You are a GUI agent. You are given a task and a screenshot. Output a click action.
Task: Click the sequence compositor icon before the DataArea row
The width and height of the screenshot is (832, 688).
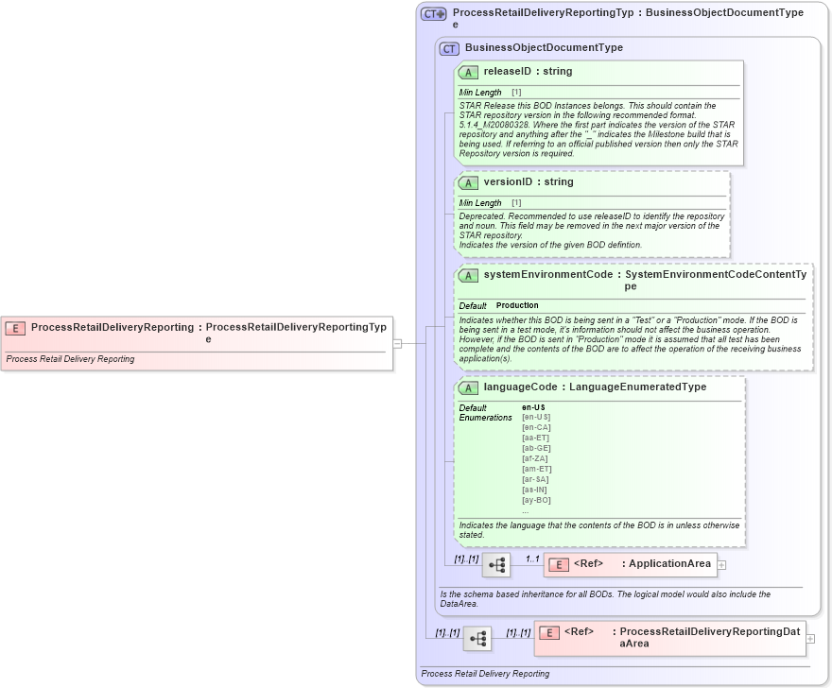pos(477,638)
